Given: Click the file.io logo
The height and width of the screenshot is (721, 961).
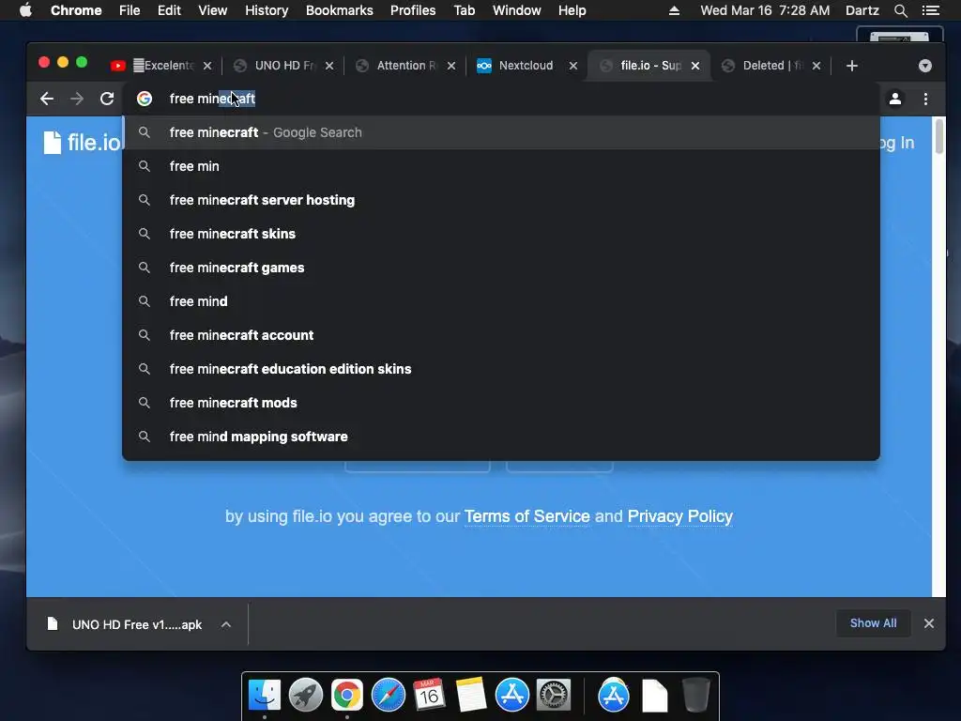Looking at the screenshot, I should pyautogui.click(x=83, y=143).
